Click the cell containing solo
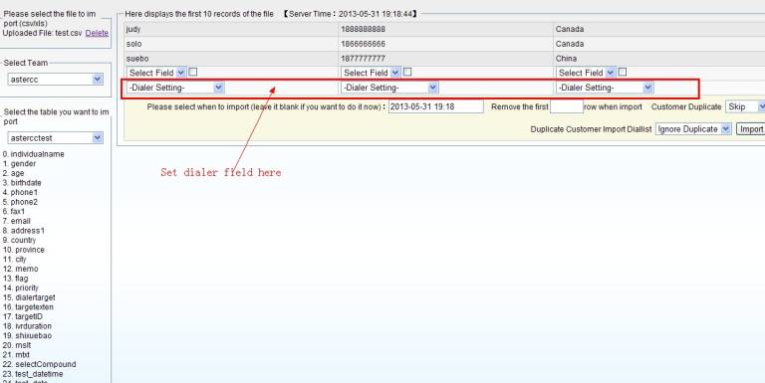 pos(231,44)
